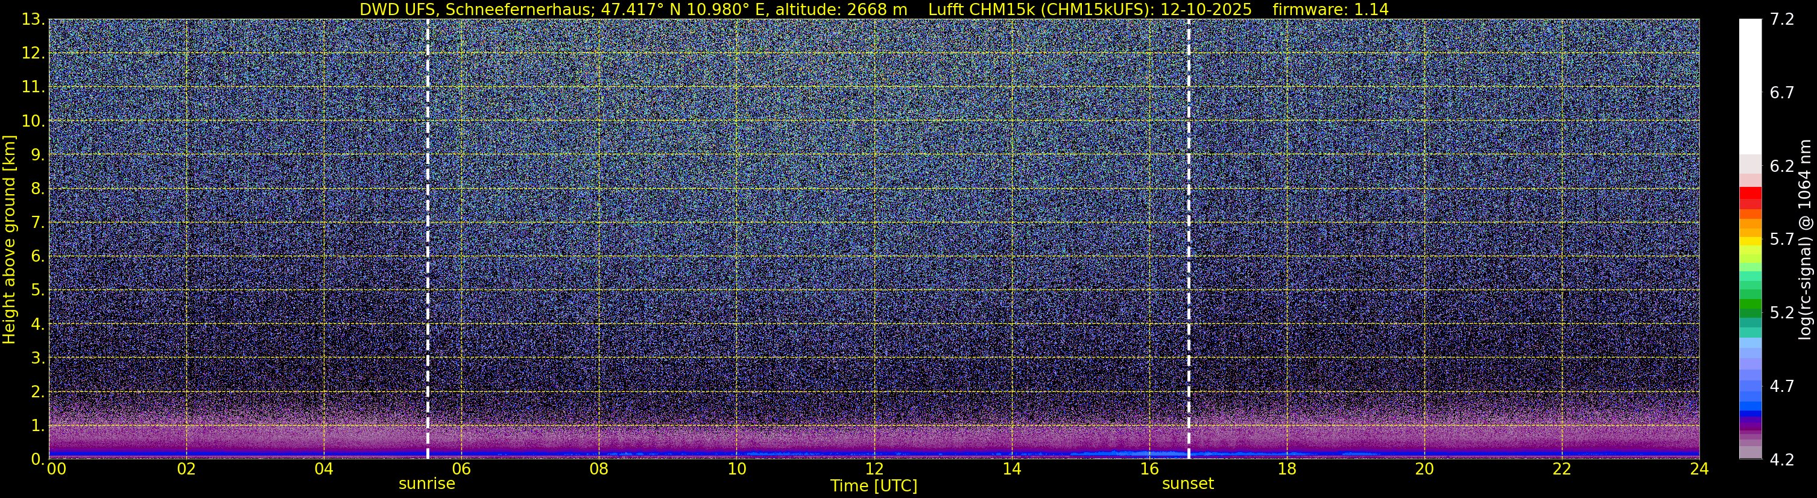This screenshot has width=1817, height=498.
Task: Click the colorbar tick label 5.2
Action: click(x=1783, y=313)
